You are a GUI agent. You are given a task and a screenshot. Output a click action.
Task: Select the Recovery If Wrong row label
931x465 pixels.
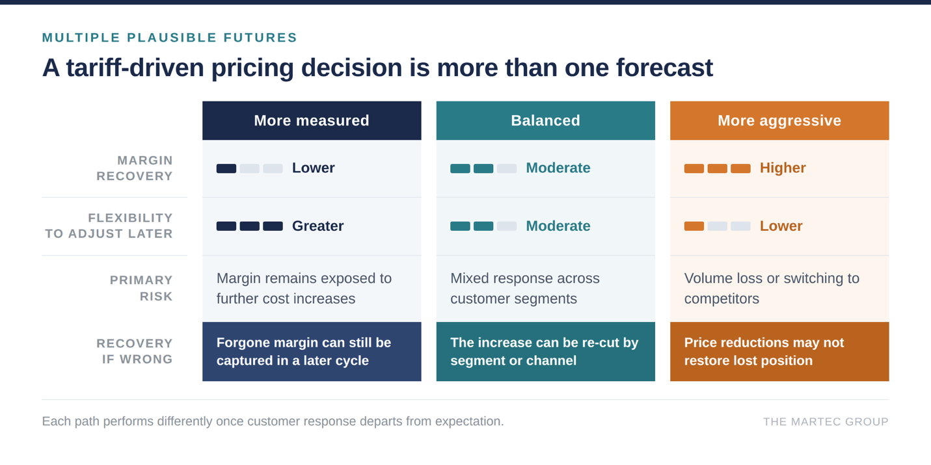(x=135, y=351)
